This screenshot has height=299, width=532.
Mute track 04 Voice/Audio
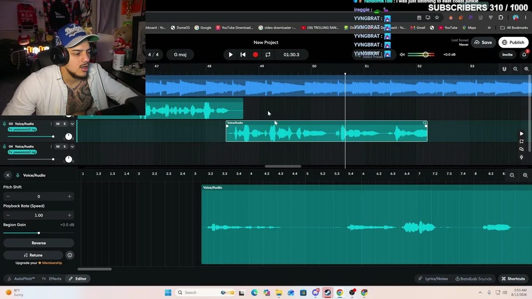58,146
